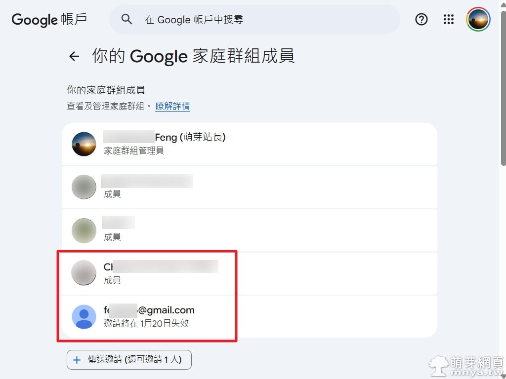
Task: Click the back arrow icon
Action: [74, 56]
